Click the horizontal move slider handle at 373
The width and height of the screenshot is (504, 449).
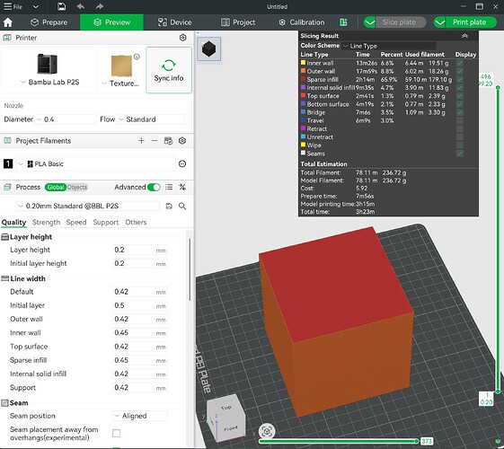click(x=417, y=441)
